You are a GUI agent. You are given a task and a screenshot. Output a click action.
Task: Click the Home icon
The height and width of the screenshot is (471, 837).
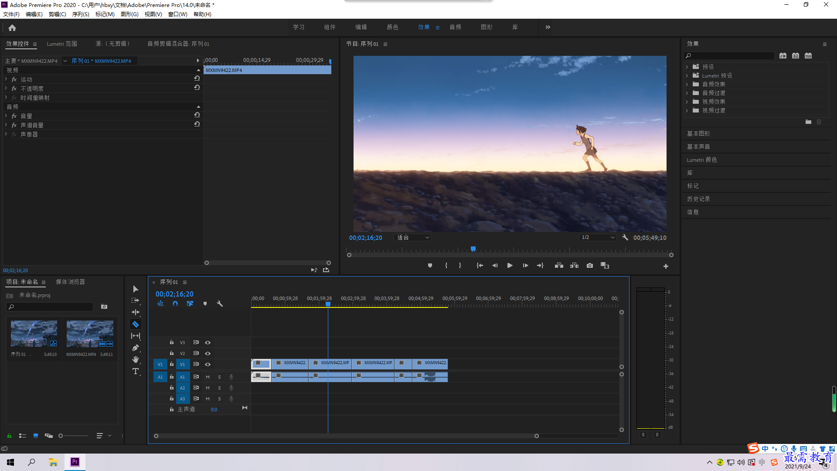12,27
